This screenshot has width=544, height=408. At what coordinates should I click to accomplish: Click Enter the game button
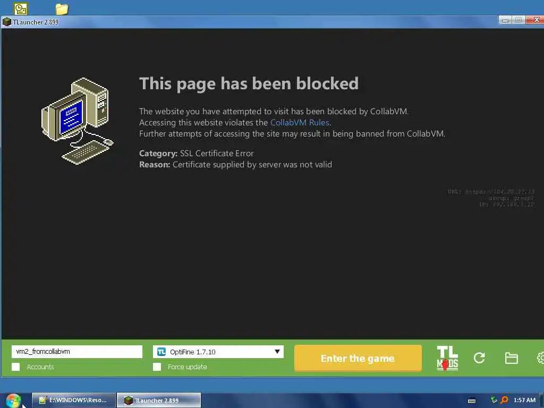(358, 358)
